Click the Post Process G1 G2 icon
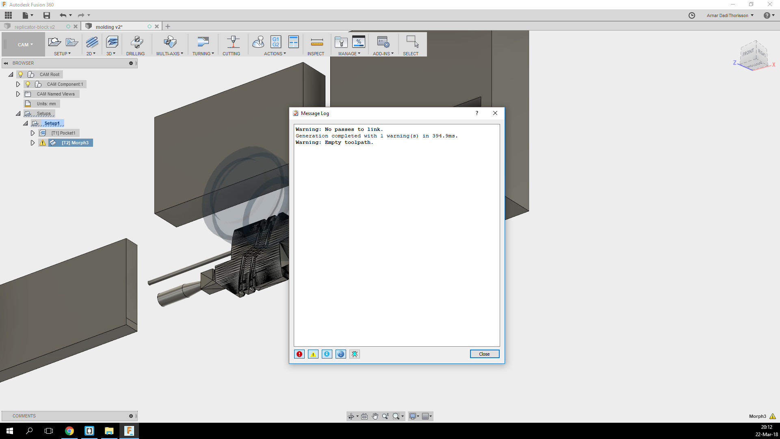780x439 pixels. point(276,42)
